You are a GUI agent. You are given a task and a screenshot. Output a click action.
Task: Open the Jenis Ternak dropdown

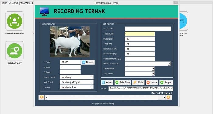(x=92, y=82)
